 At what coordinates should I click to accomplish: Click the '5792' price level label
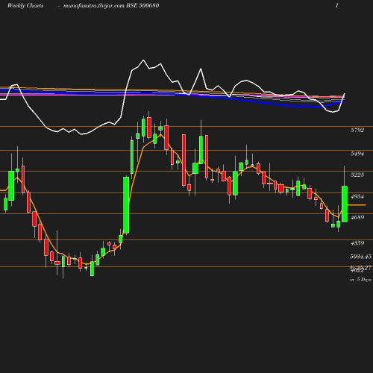pyautogui.click(x=357, y=130)
